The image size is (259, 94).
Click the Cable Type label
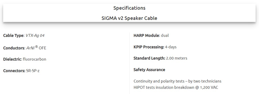pyautogui.click(x=14, y=36)
